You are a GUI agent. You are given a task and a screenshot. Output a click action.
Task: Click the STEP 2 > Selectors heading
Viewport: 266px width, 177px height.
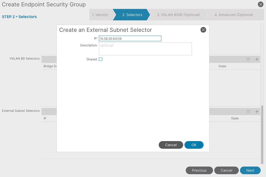(x=19, y=17)
